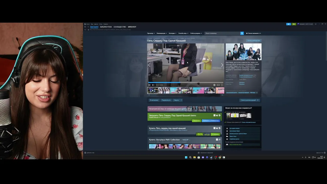Mute the trailer volume speaker icon

tap(153, 85)
